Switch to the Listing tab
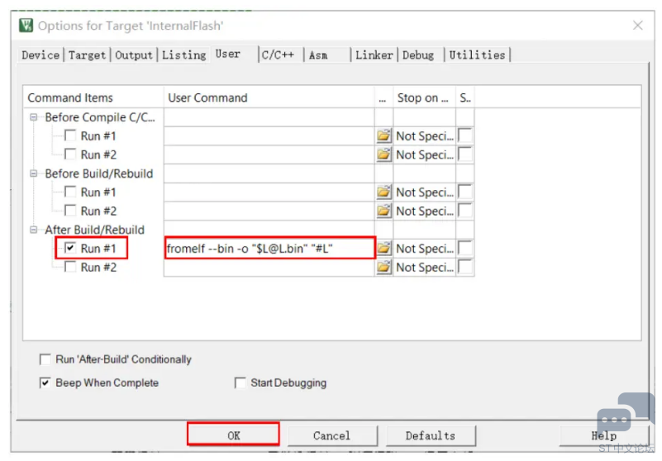Viewport: 662px width, 461px height. tap(183, 55)
